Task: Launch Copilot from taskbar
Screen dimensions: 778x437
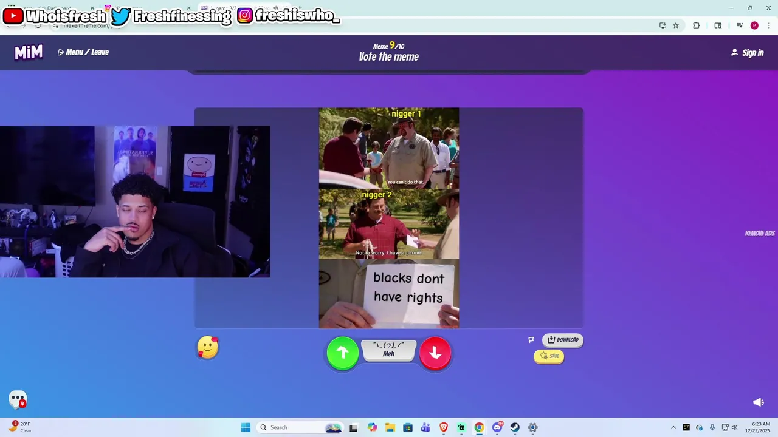Action: click(372, 427)
